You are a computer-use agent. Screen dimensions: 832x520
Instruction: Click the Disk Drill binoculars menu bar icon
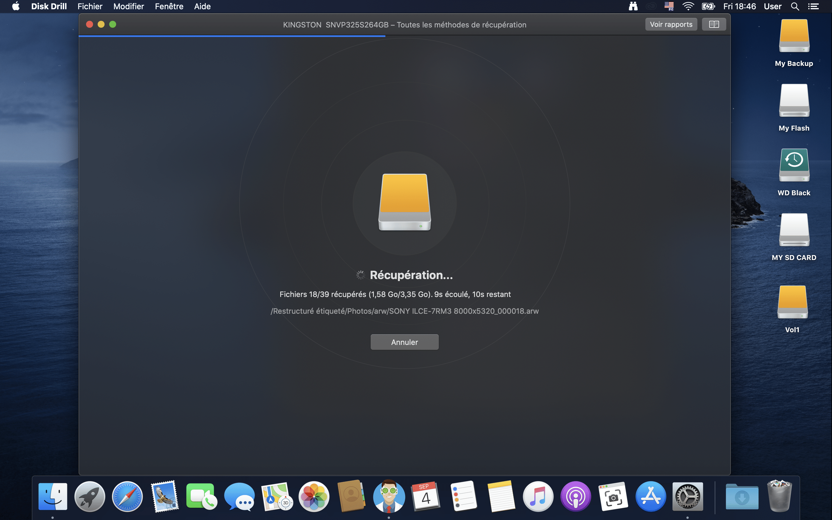[633, 6]
